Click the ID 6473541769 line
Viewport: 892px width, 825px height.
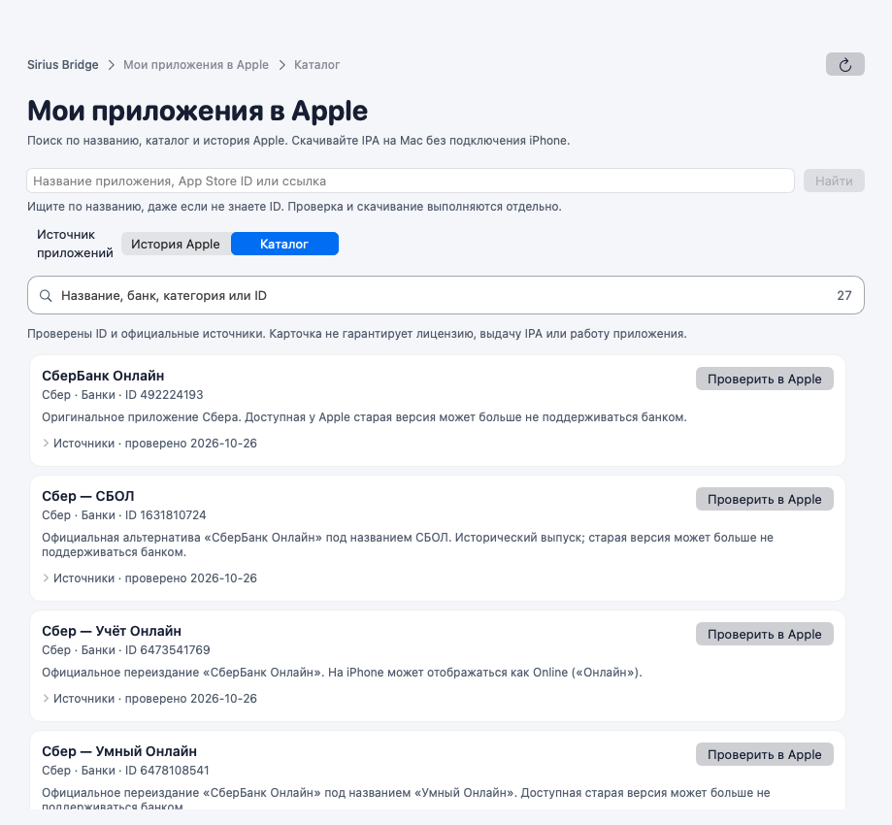(x=126, y=649)
